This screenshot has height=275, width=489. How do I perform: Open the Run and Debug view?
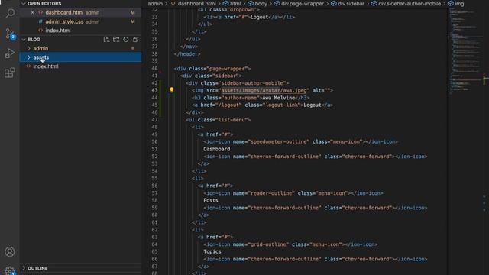[10, 53]
